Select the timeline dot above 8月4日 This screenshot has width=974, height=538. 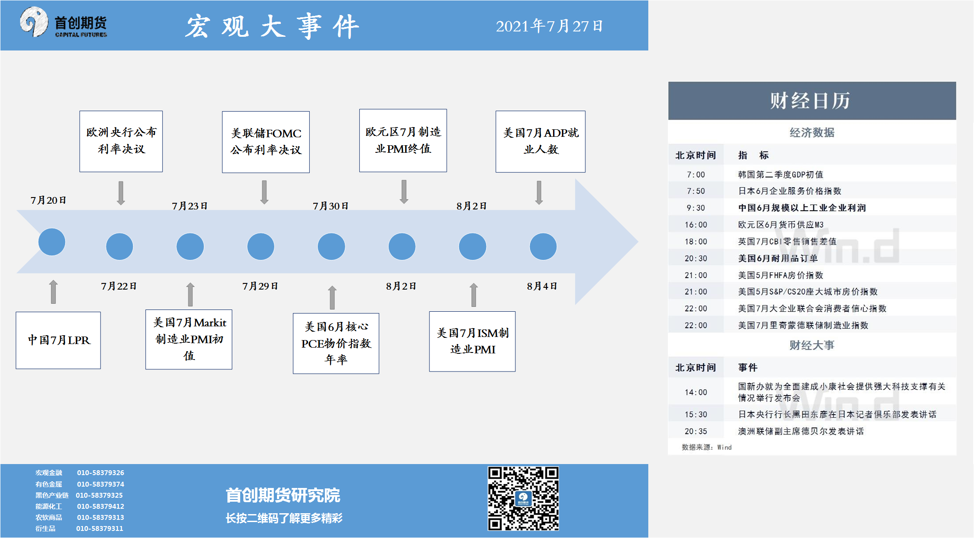[543, 247]
